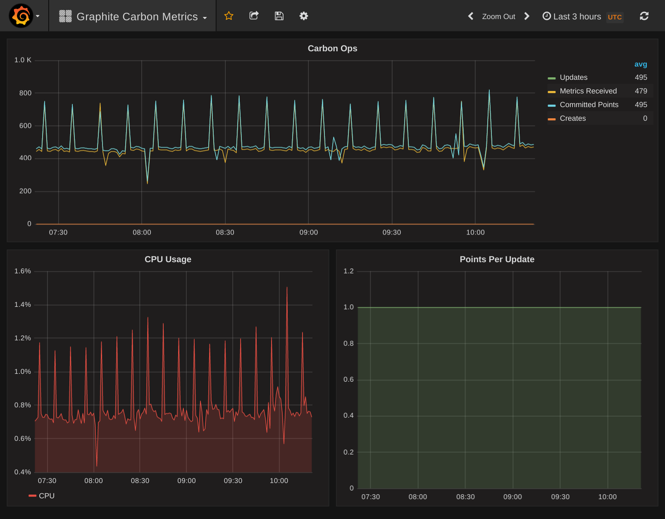Shift time range backward with left chevron
This screenshot has width=665, height=519.
pos(470,16)
